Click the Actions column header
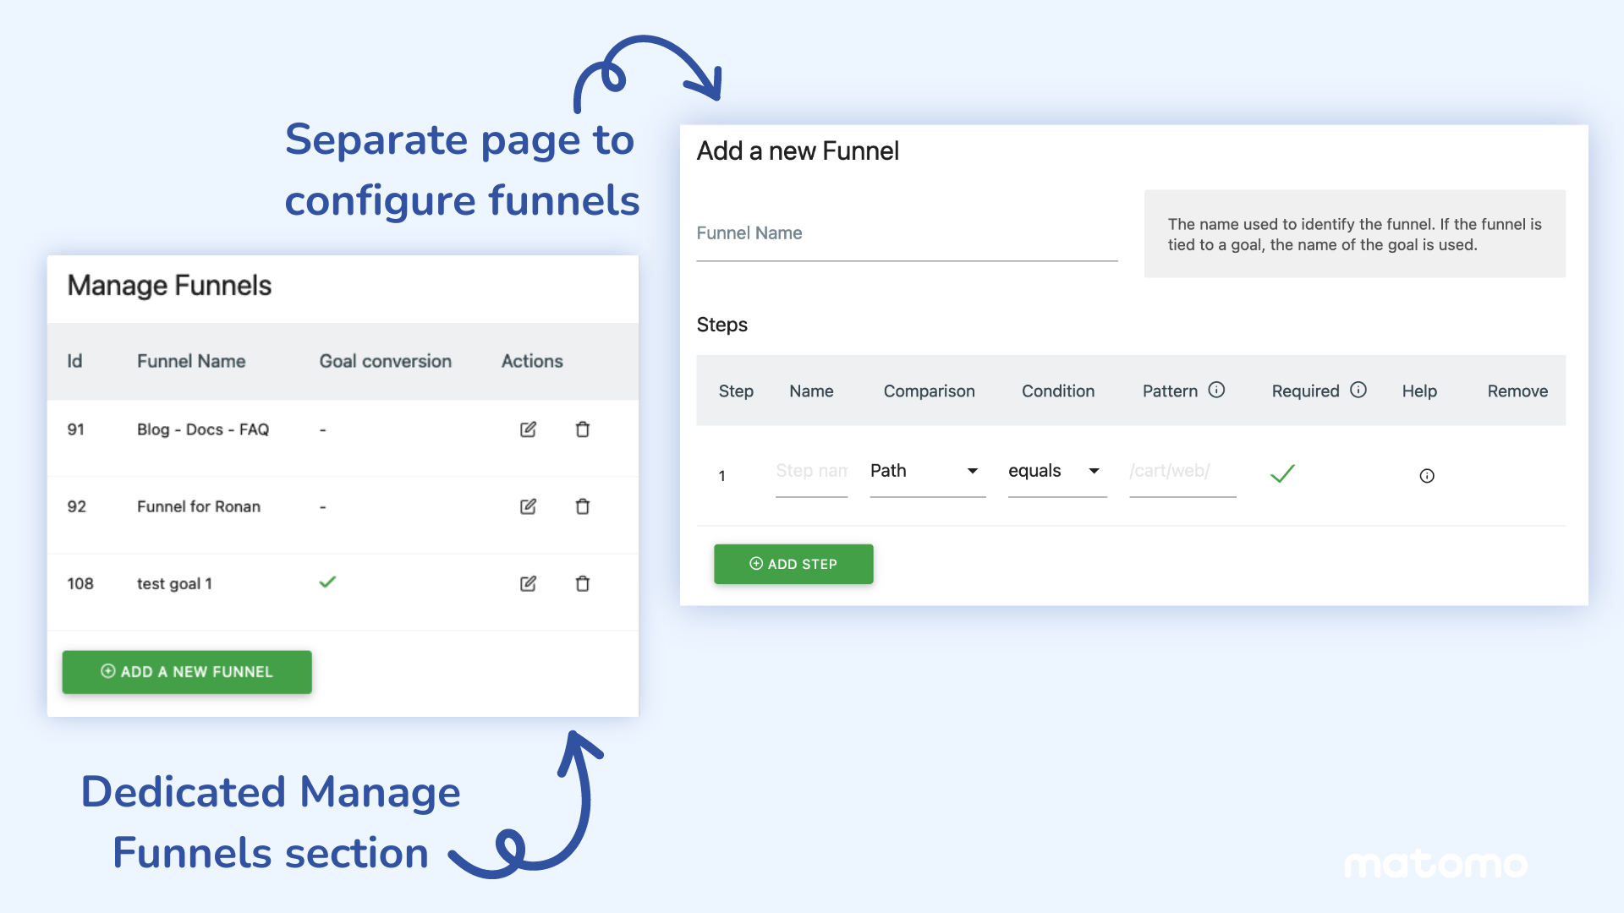The width and height of the screenshot is (1624, 913). click(x=531, y=361)
